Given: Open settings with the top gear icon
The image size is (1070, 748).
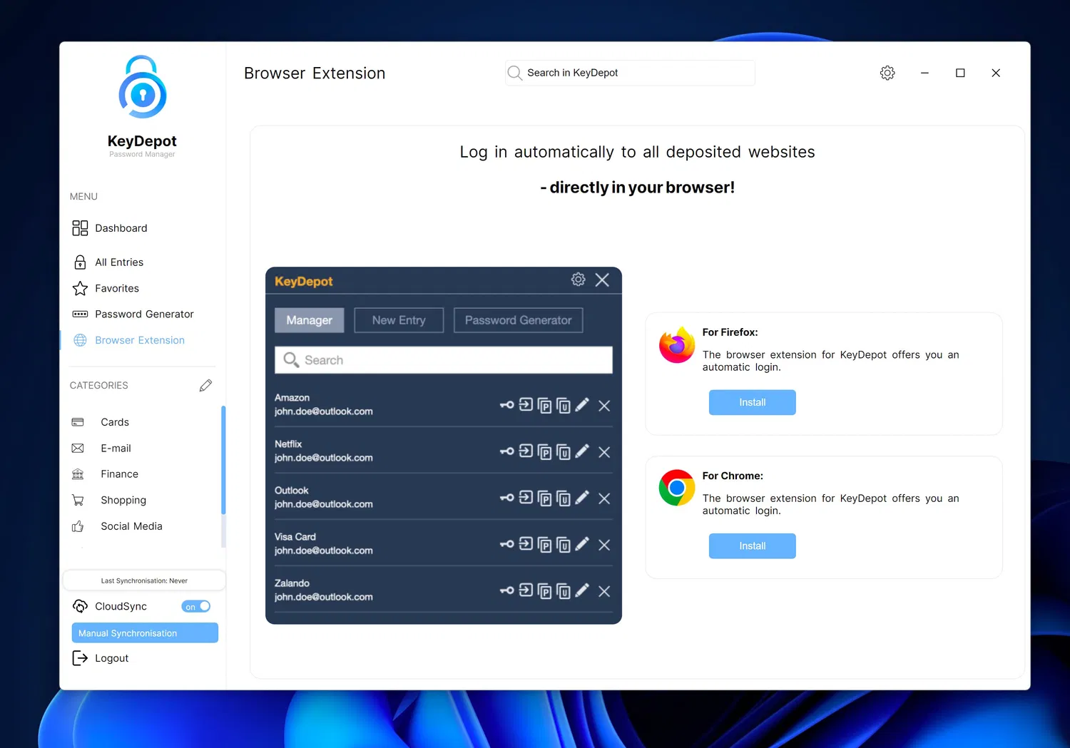Looking at the screenshot, I should click(x=887, y=73).
